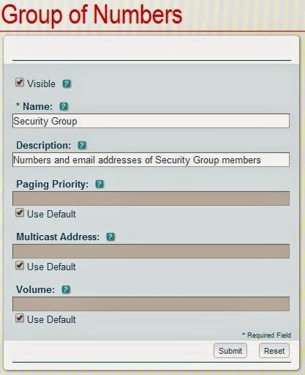Select the disabled Paging Priority field
Screen dimensions: 305x375
click(x=151, y=198)
